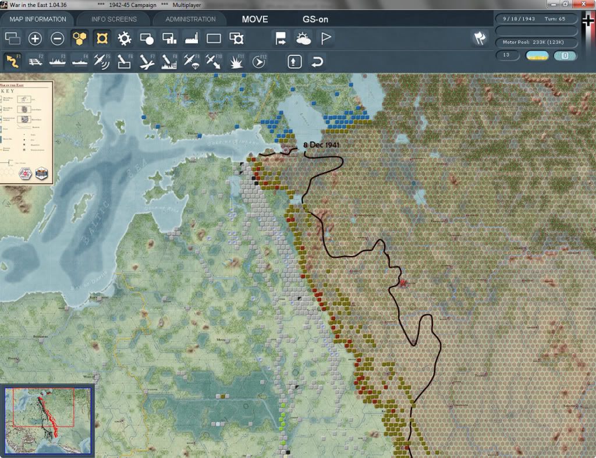The width and height of the screenshot is (596, 458).
Task: Select Move mode (F1)
Action: [13, 61]
